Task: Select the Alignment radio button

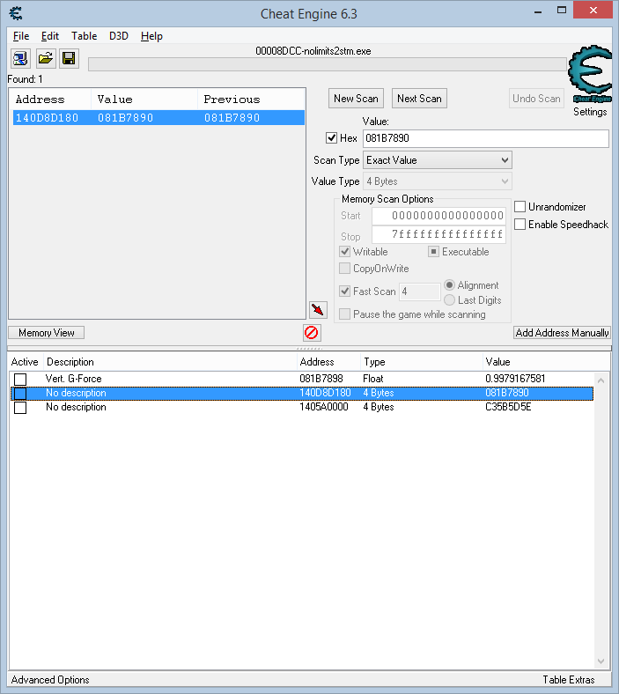Action: [x=450, y=285]
